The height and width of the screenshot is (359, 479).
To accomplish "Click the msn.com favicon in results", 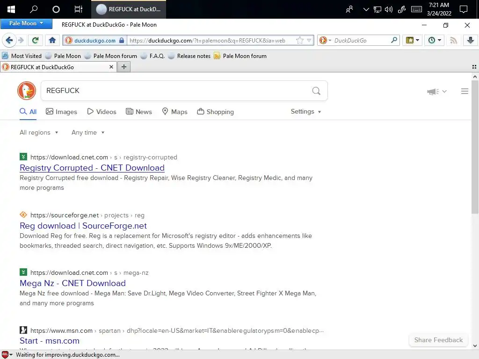I will pos(23,330).
